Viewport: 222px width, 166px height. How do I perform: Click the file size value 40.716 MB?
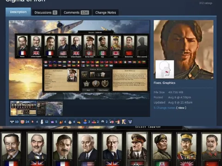click(176, 92)
